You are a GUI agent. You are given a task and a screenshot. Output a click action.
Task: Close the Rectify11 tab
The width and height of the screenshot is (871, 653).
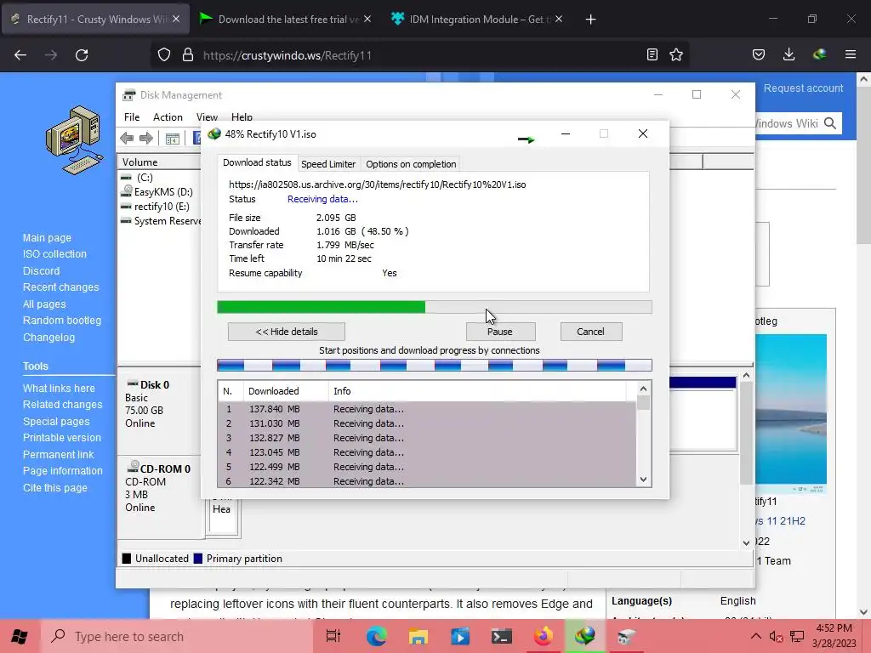point(176,19)
